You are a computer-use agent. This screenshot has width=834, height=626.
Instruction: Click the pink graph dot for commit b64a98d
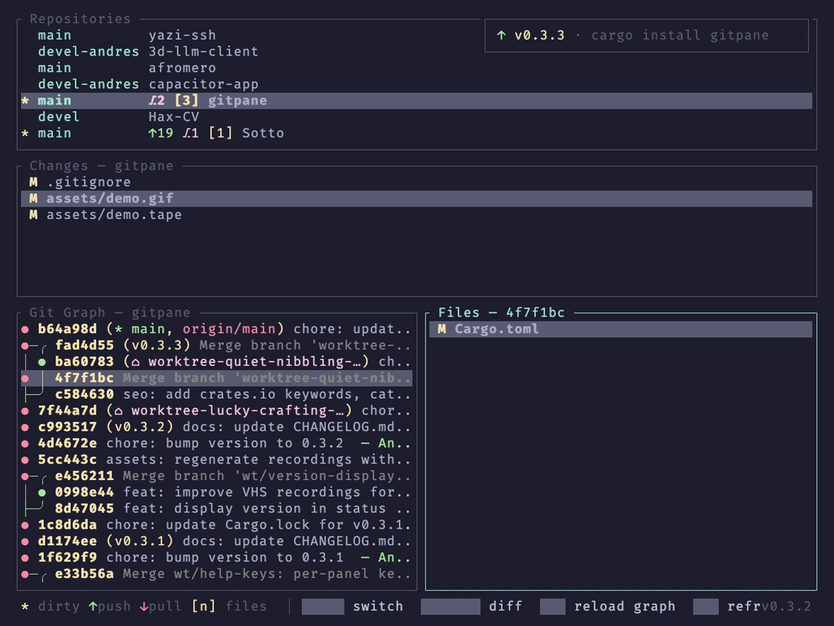(x=25, y=329)
